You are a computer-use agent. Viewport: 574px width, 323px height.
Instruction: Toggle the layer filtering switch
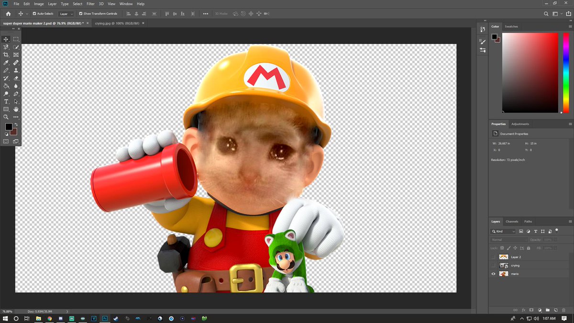(x=557, y=231)
